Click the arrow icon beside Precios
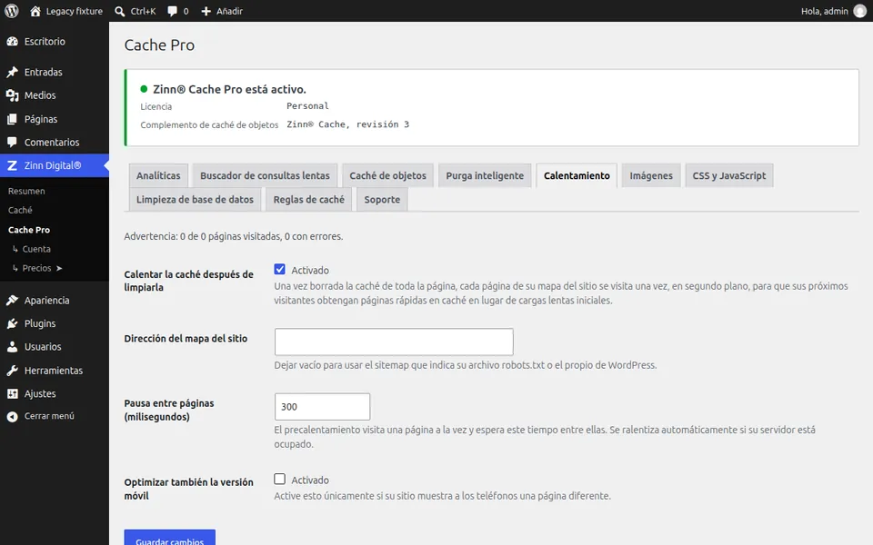Image resolution: width=873 pixels, height=545 pixels. click(59, 268)
